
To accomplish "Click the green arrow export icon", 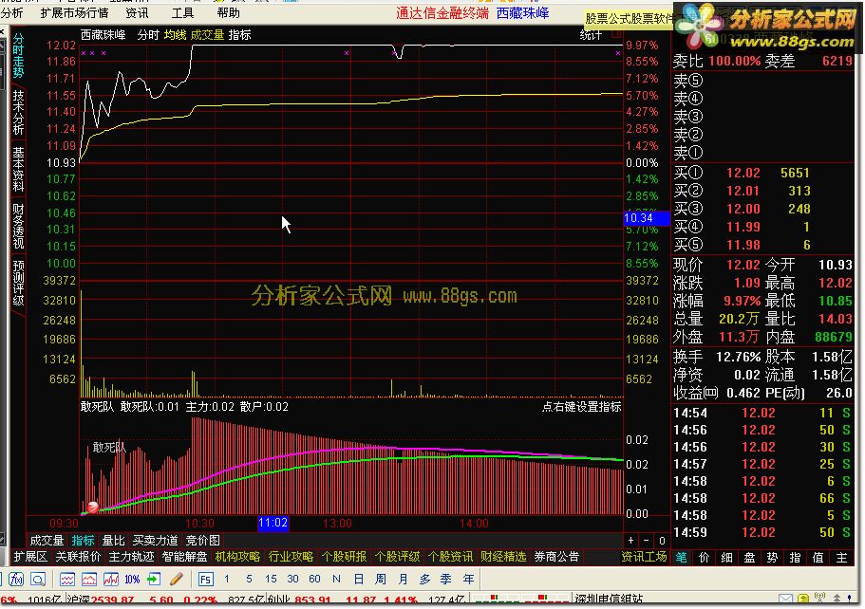I will point(154,579).
